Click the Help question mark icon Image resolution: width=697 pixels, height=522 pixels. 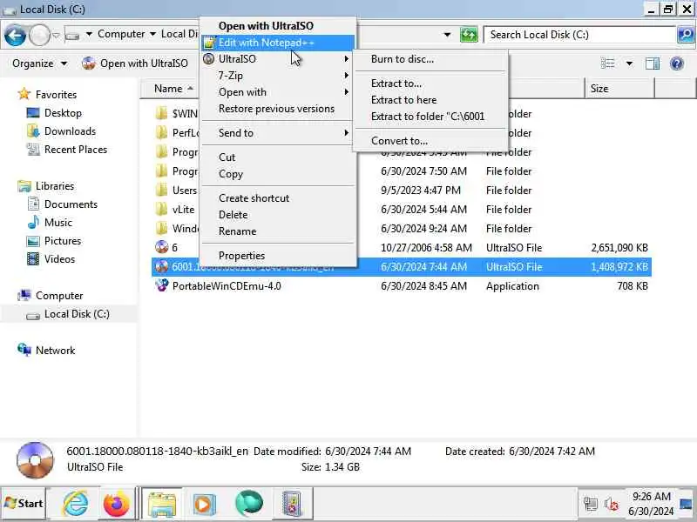click(x=676, y=64)
